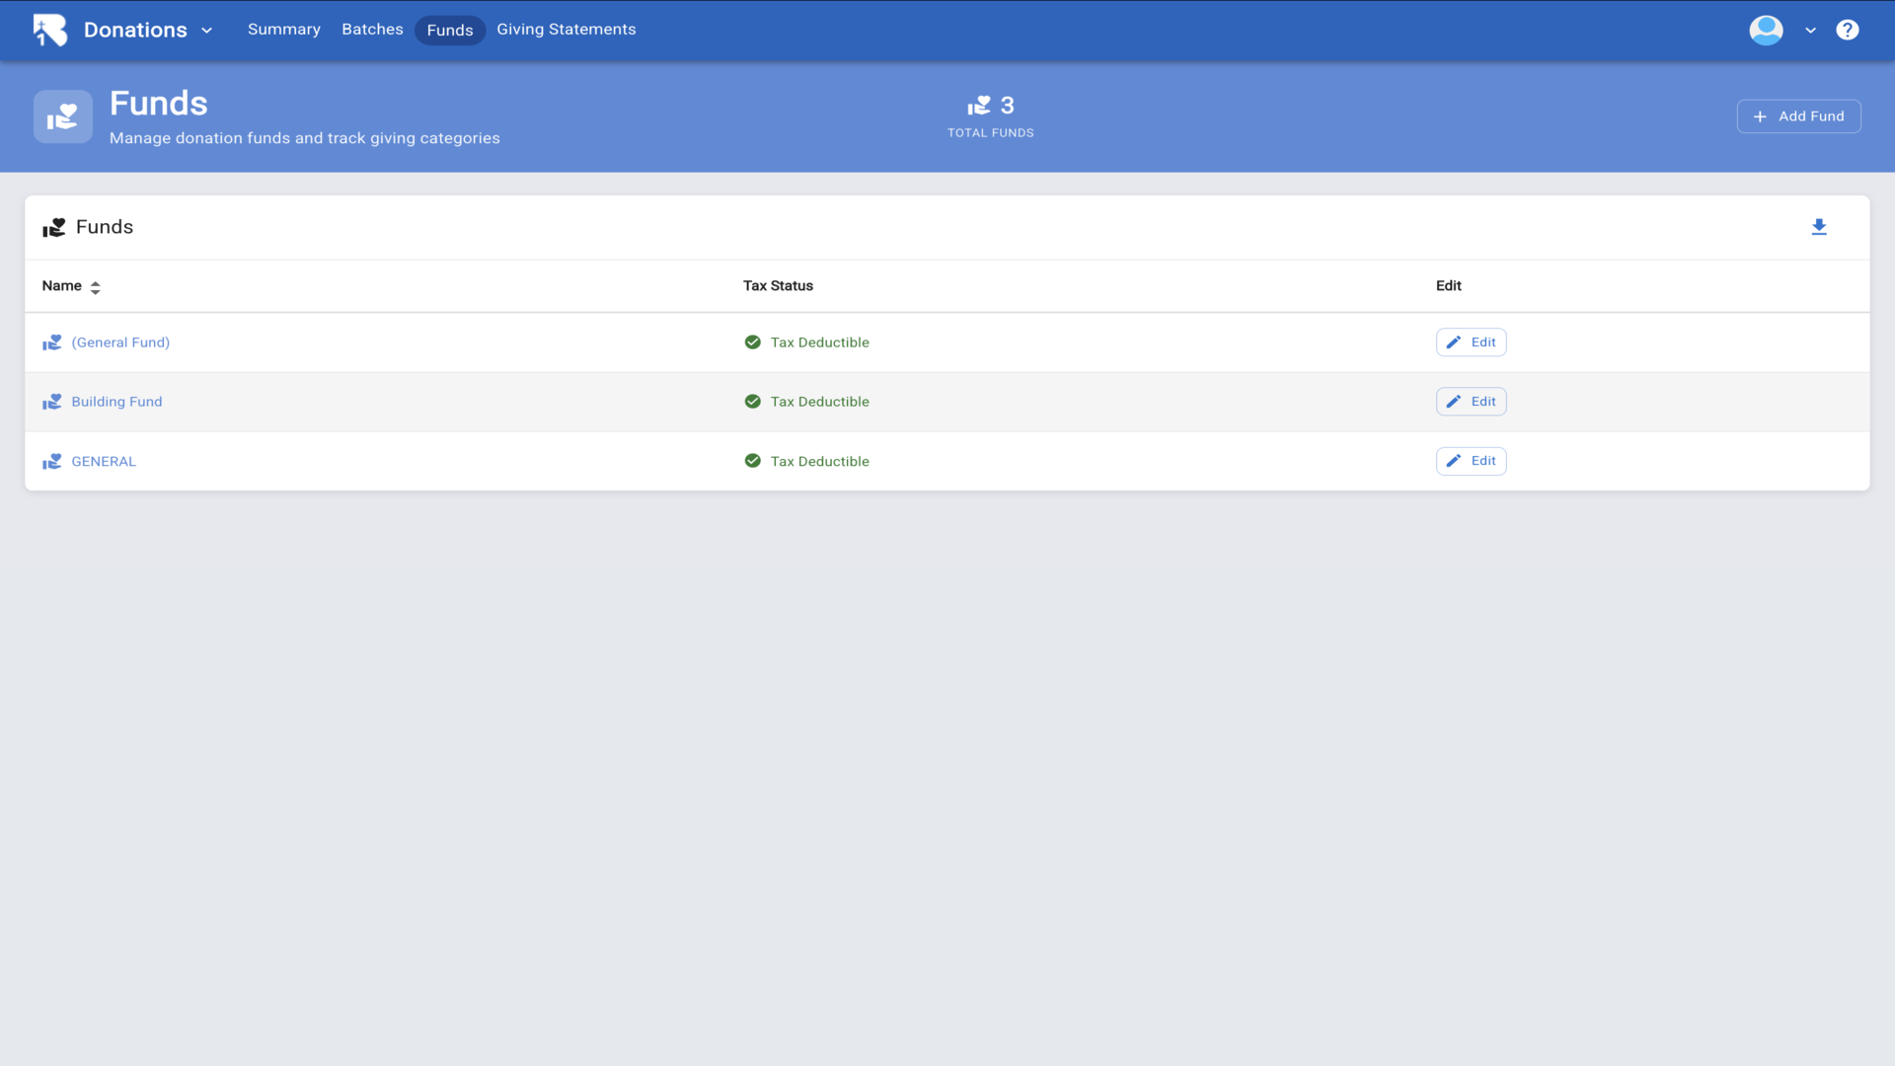Screen dimensions: 1895x1066
Task: Click the Add Fund button
Action: [x=1798, y=116]
